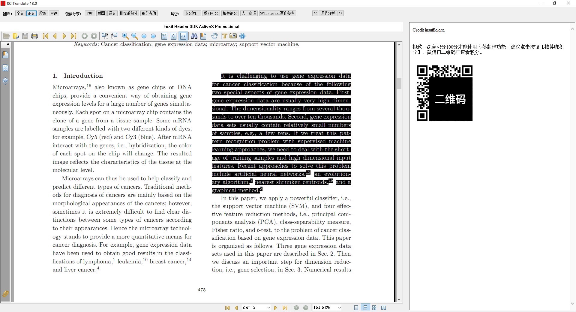
Task: Go to next page in bottom bar
Action: 275,307
